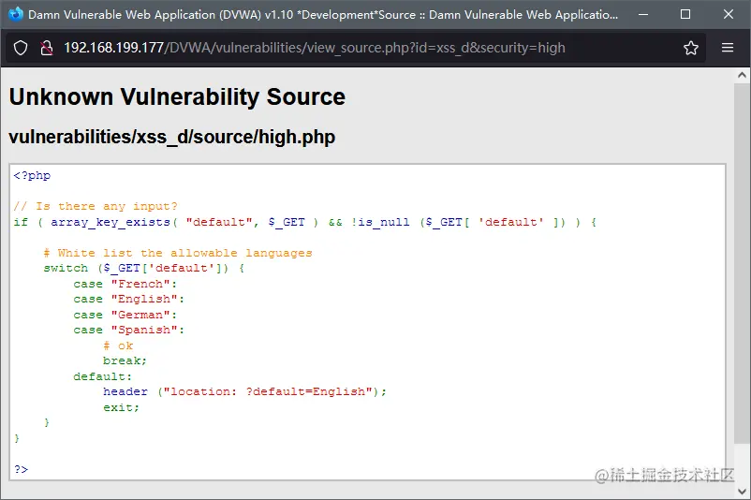The width and height of the screenshot is (751, 500).
Task: Click the 'switch ($_GET['default'])' line
Action: (x=143, y=268)
